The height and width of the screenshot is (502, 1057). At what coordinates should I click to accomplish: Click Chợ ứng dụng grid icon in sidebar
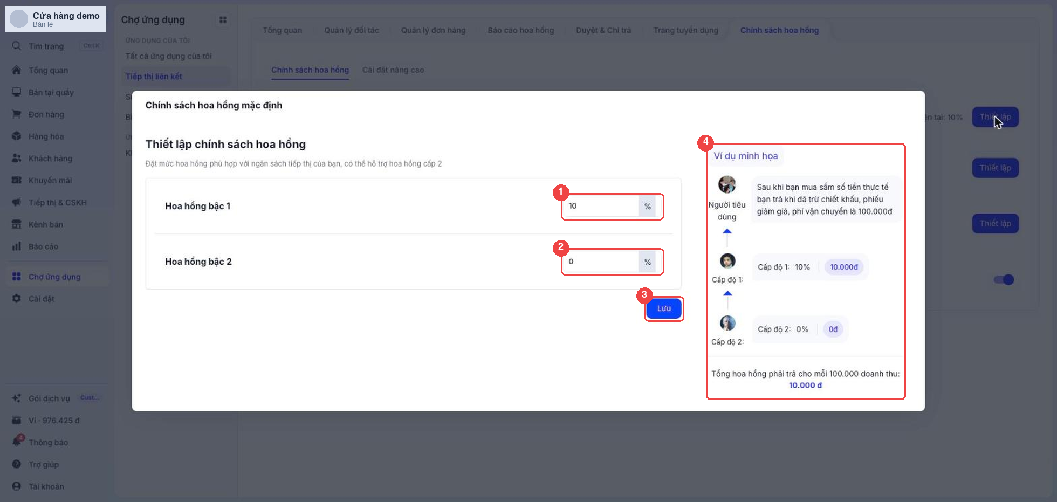[17, 277]
